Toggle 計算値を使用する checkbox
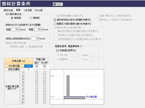Viewport: 145px width, 108px height. 57,50
